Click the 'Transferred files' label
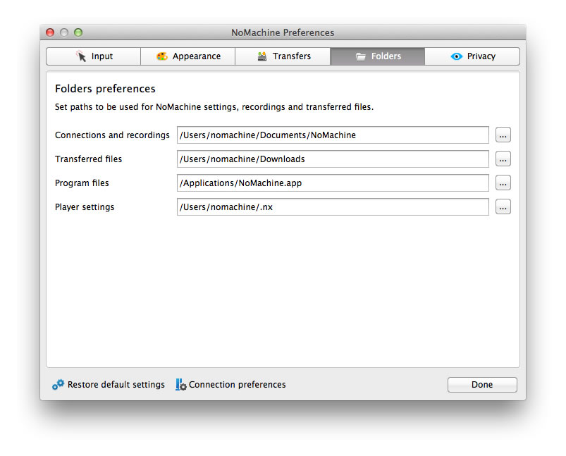This screenshot has height=456, width=566. (88, 159)
